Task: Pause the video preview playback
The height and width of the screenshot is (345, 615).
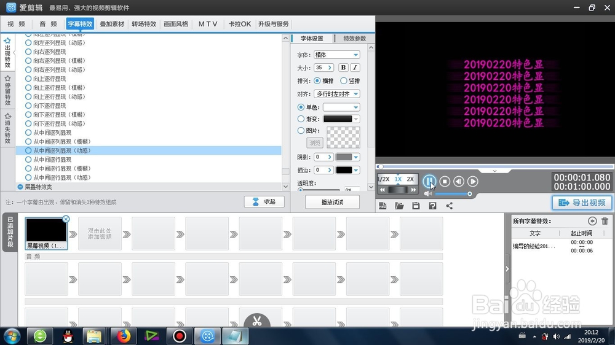Action: pyautogui.click(x=429, y=181)
